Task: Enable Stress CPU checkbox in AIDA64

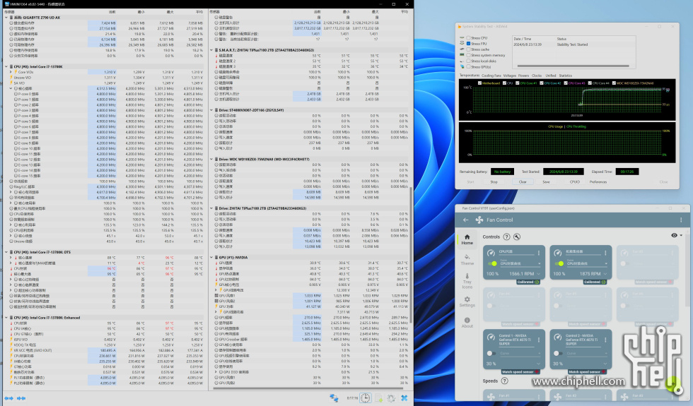Action: [468, 38]
